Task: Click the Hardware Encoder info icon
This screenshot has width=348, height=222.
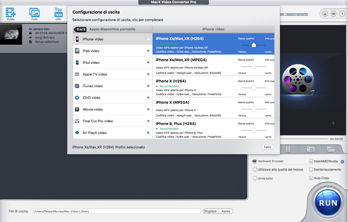Action: pos(342,161)
